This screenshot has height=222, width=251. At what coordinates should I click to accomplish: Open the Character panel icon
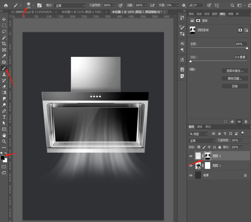pyautogui.click(x=182, y=44)
